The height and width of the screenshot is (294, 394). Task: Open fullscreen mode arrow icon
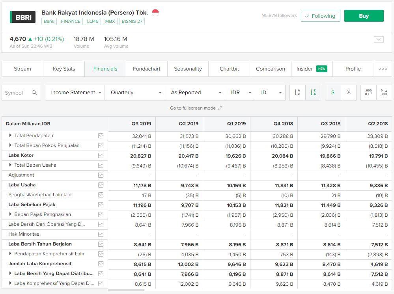(220, 108)
